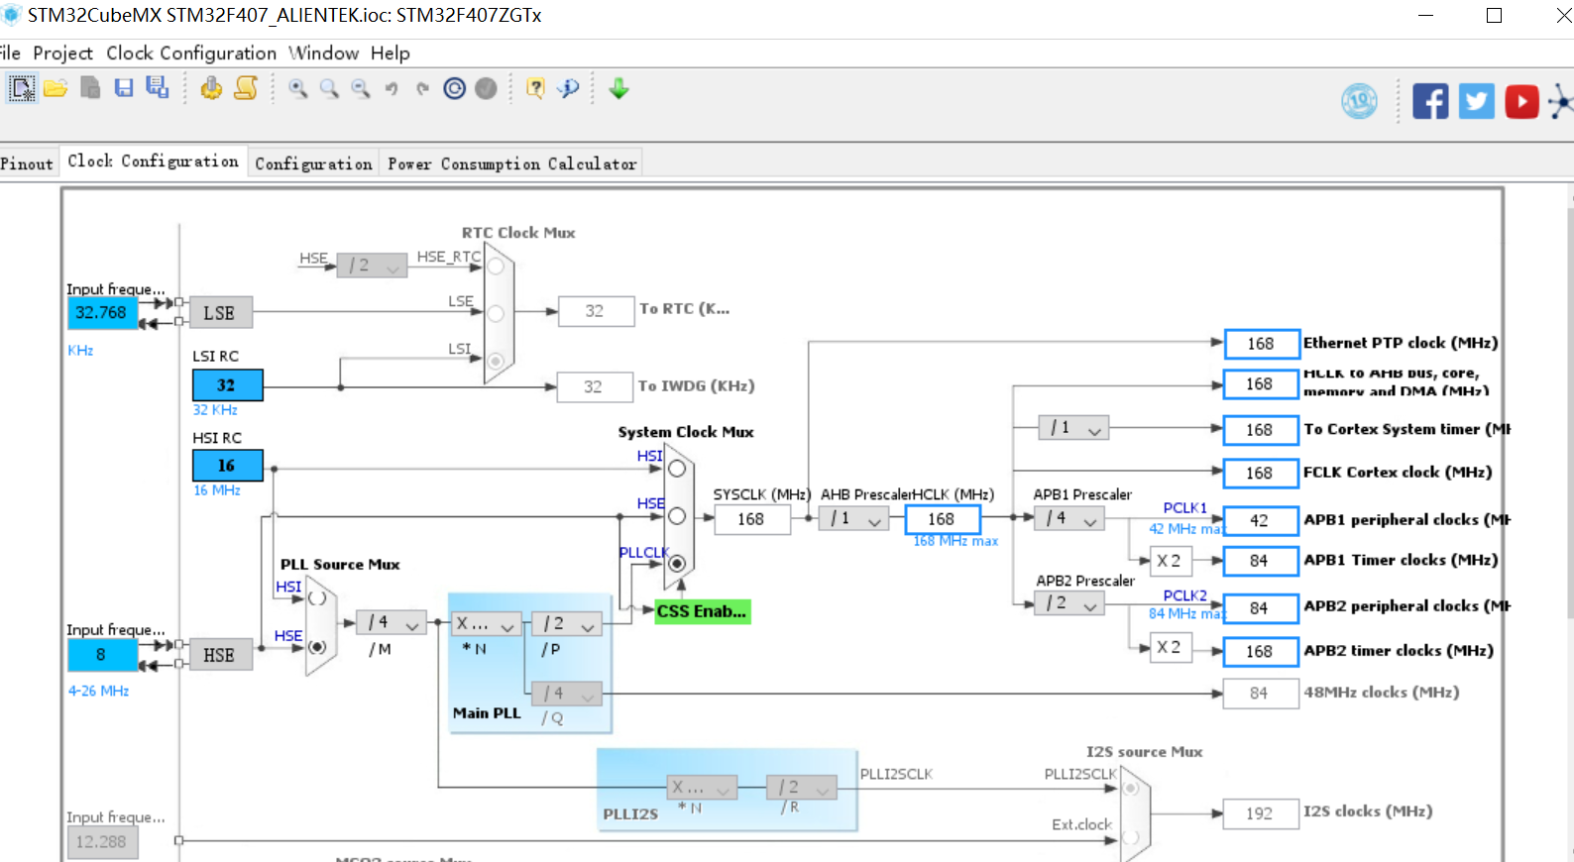Save the project with the floppy icon
The height and width of the screenshot is (862, 1574).
point(124,88)
